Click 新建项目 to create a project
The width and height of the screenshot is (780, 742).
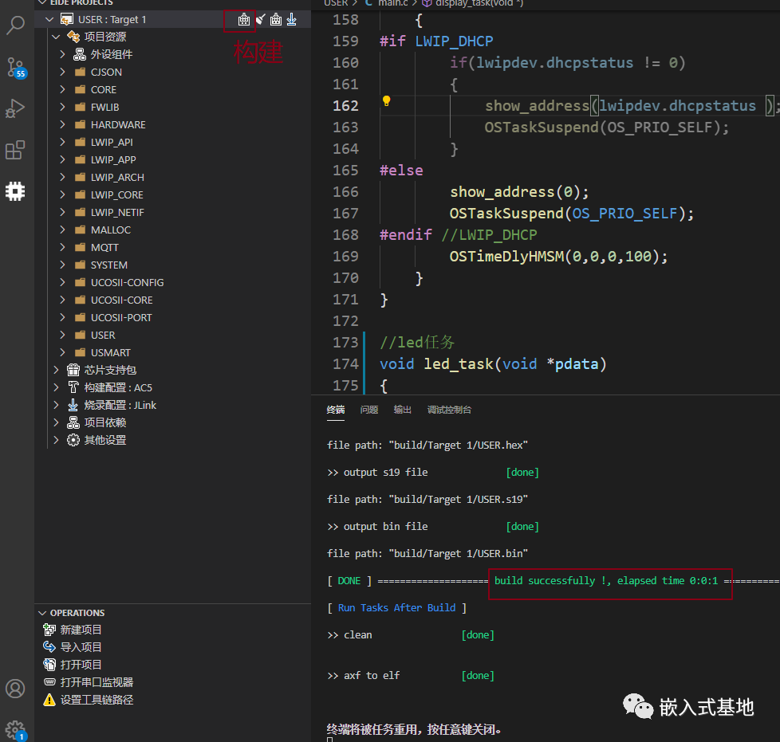click(81, 630)
